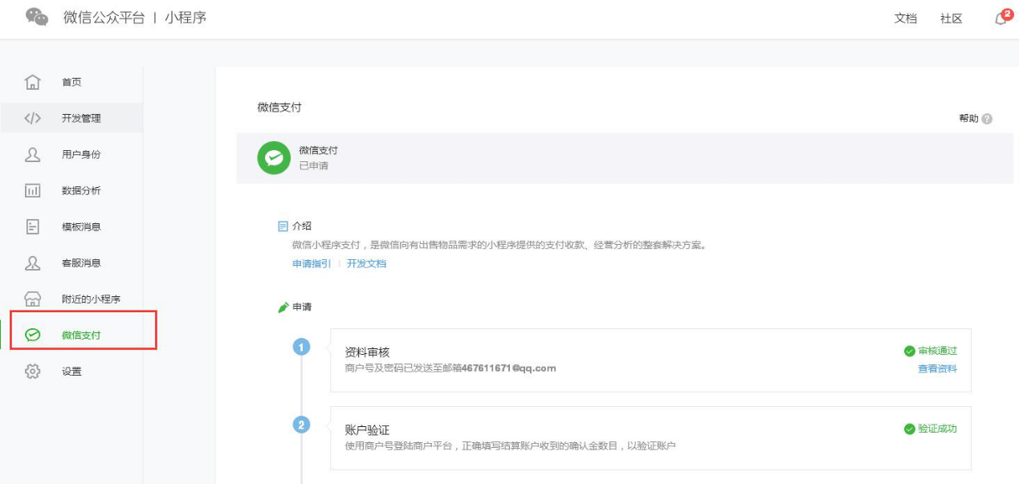Open the notification bell icon
The width and height of the screenshot is (1019, 484).
click(1001, 18)
